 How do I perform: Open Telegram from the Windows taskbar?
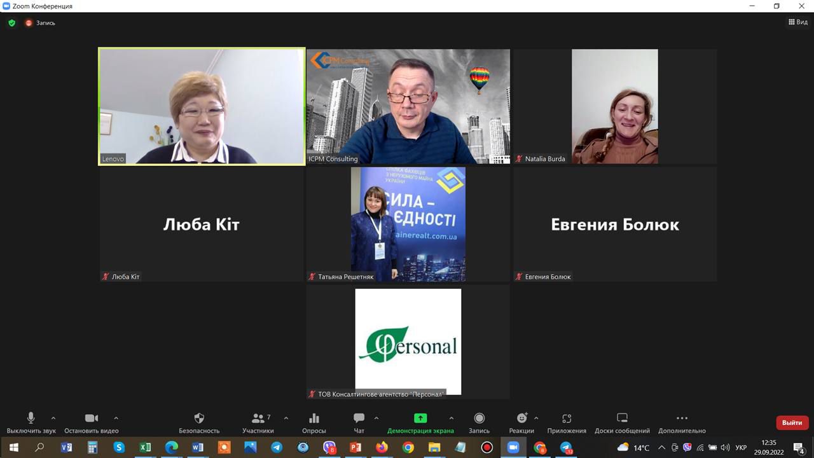277,447
